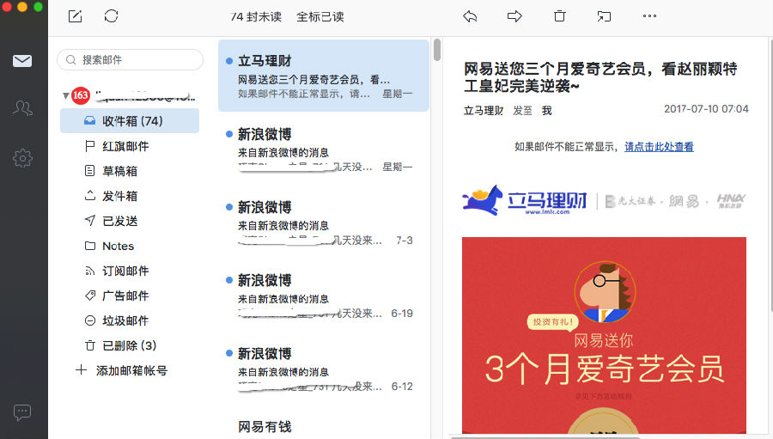This screenshot has height=439, width=773.
Task: Click 74 封未读 unread filter
Action: (256, 17)
